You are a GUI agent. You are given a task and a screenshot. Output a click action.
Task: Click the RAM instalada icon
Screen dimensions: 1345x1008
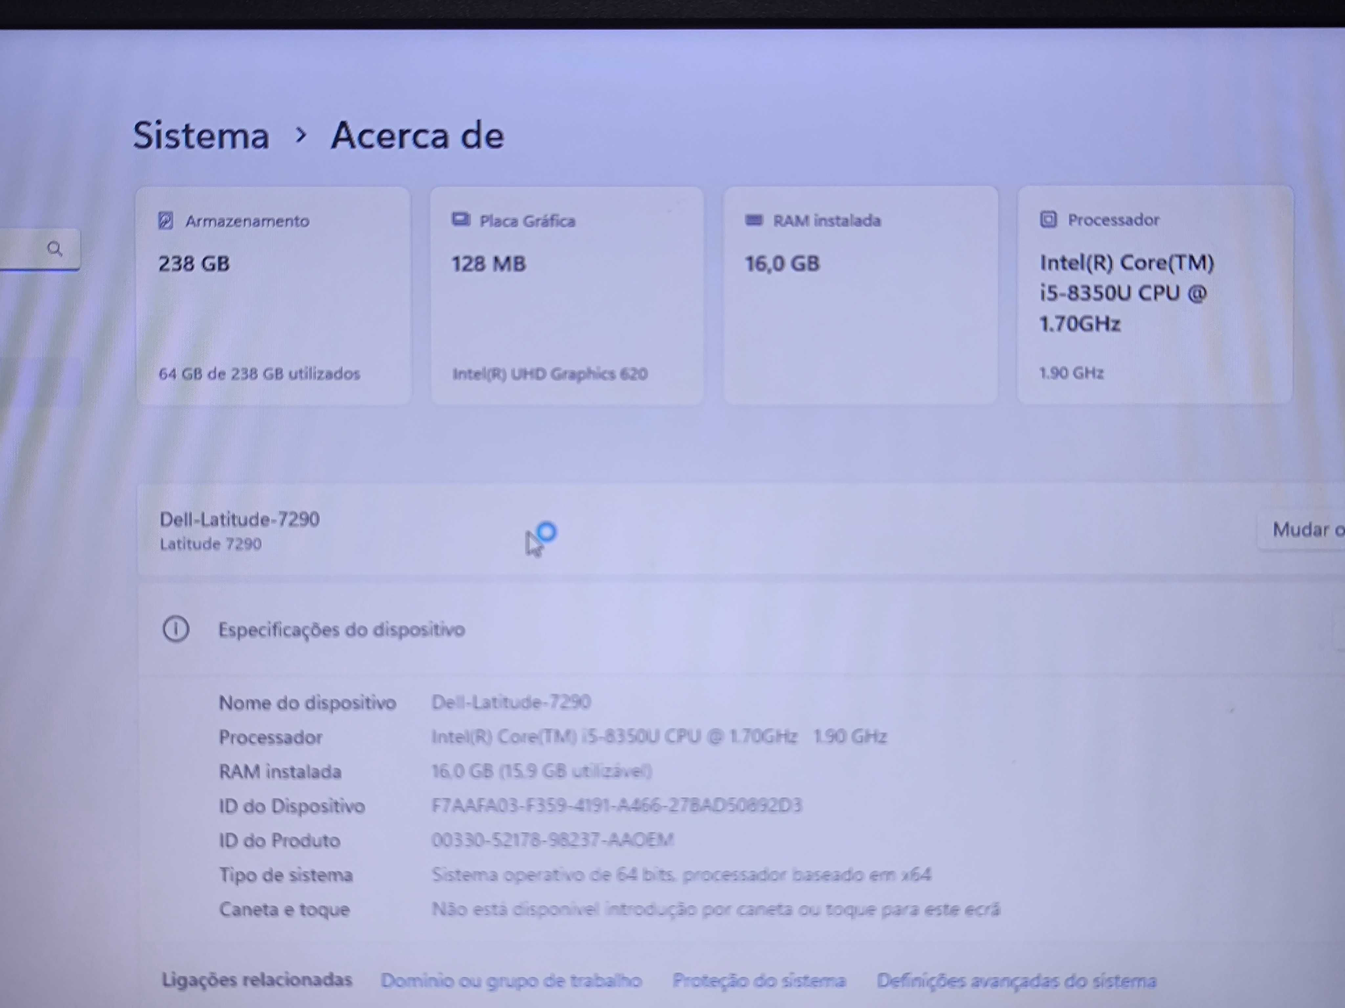tap(754, 219)
